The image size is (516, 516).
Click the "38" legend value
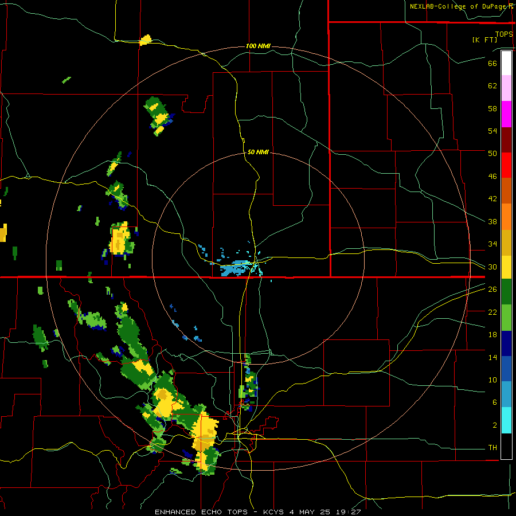(492, 221)
